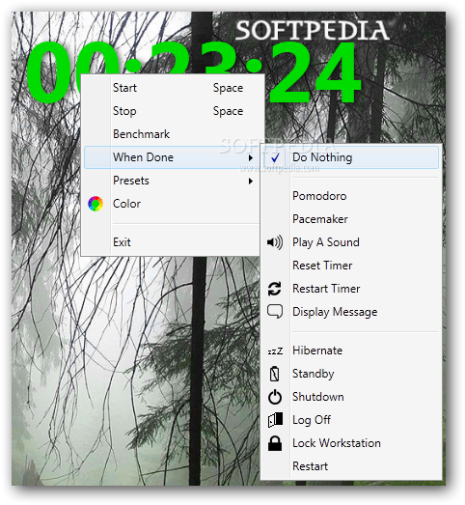Toggle the checkmark next to Do Nothing
465x505 pixels.
(275, 157)
